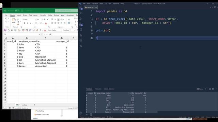Click the ribbon Fill Color bucket
The height and width of the screenshot is (122, 218).
(x=41, y=23)
